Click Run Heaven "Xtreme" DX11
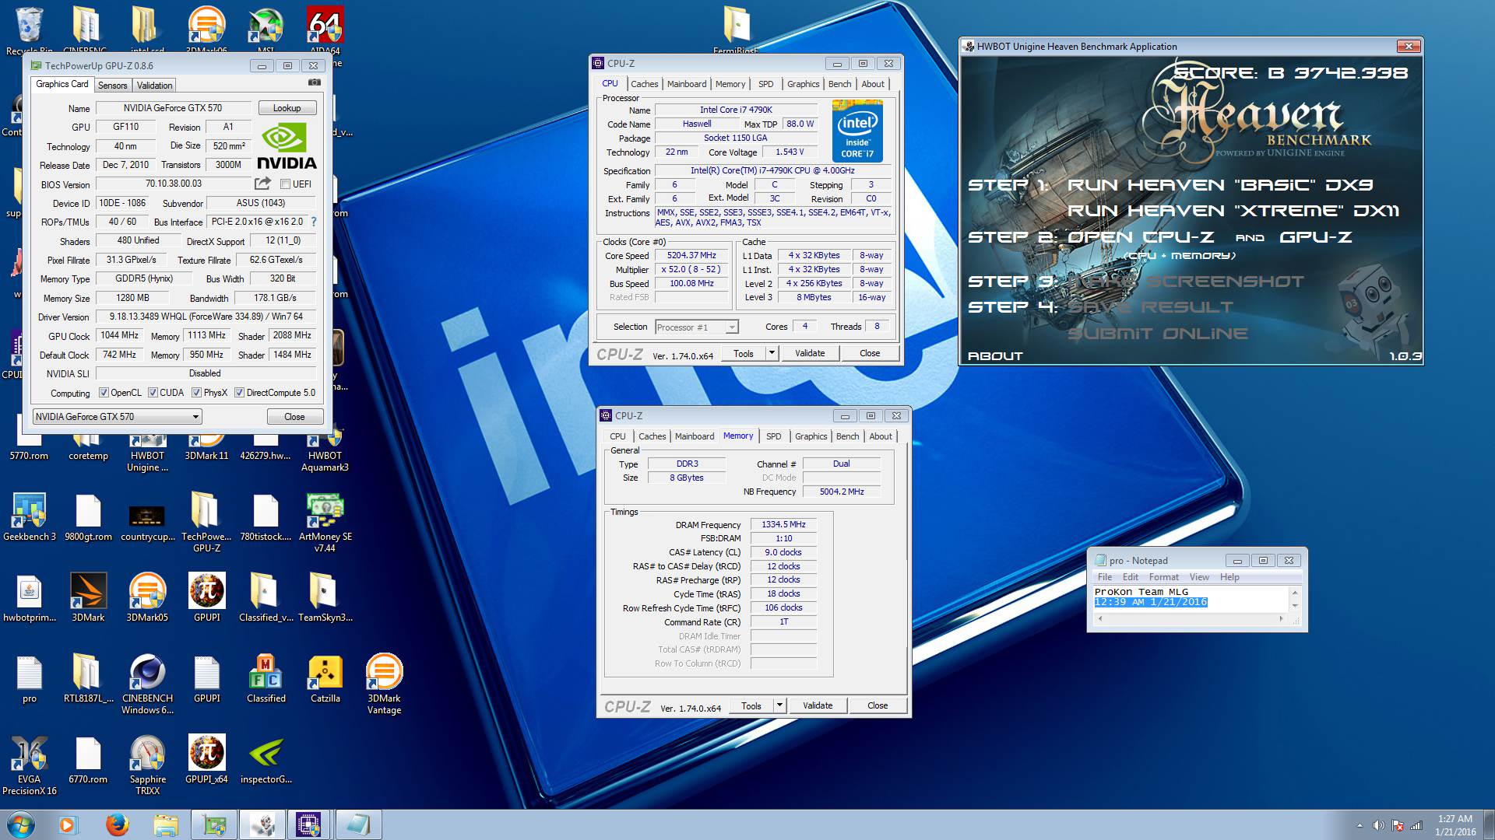 pos(1233,211)
